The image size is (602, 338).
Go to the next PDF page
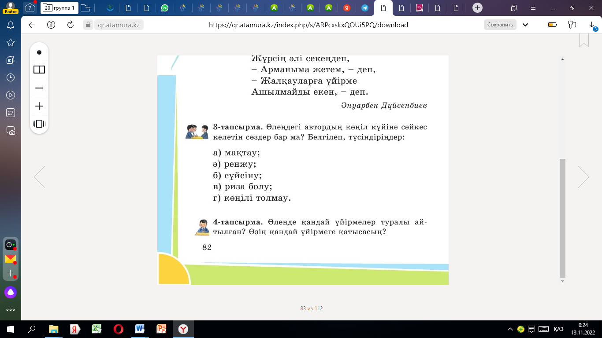point(583,177)
